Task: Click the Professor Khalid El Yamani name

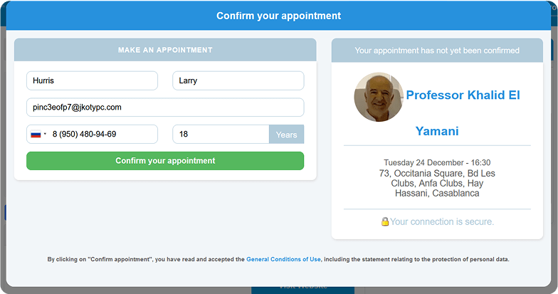Action: pos(463,112)
